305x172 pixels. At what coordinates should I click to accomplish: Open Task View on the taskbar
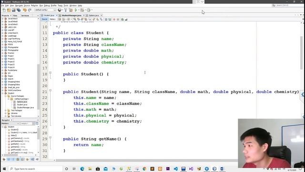(x=74, y=169)
